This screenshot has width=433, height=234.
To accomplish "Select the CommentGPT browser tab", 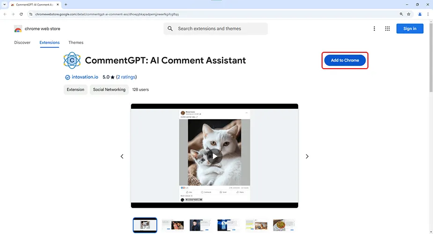I will click(x=35, y=5).
